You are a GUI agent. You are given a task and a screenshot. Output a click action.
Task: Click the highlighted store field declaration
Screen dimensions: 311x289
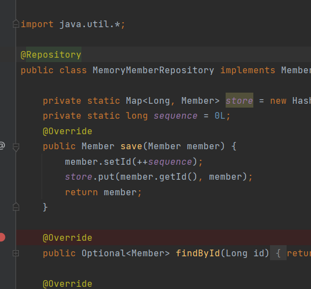239,100
